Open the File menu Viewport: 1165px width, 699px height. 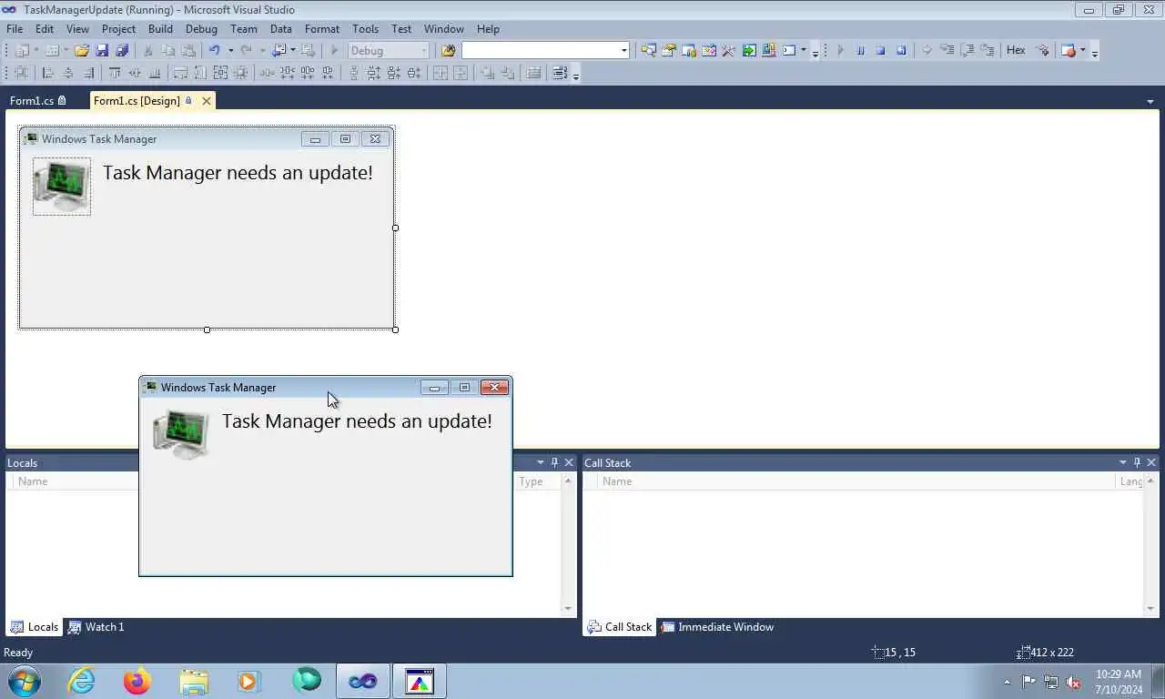pos(15,29)
